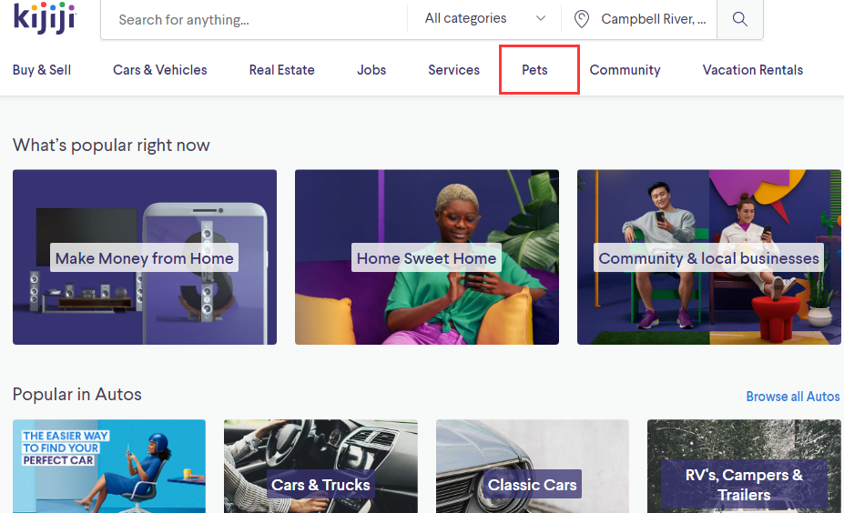Go to Vacation Rentals
844x513 pixels.
[x=753, y=70]
